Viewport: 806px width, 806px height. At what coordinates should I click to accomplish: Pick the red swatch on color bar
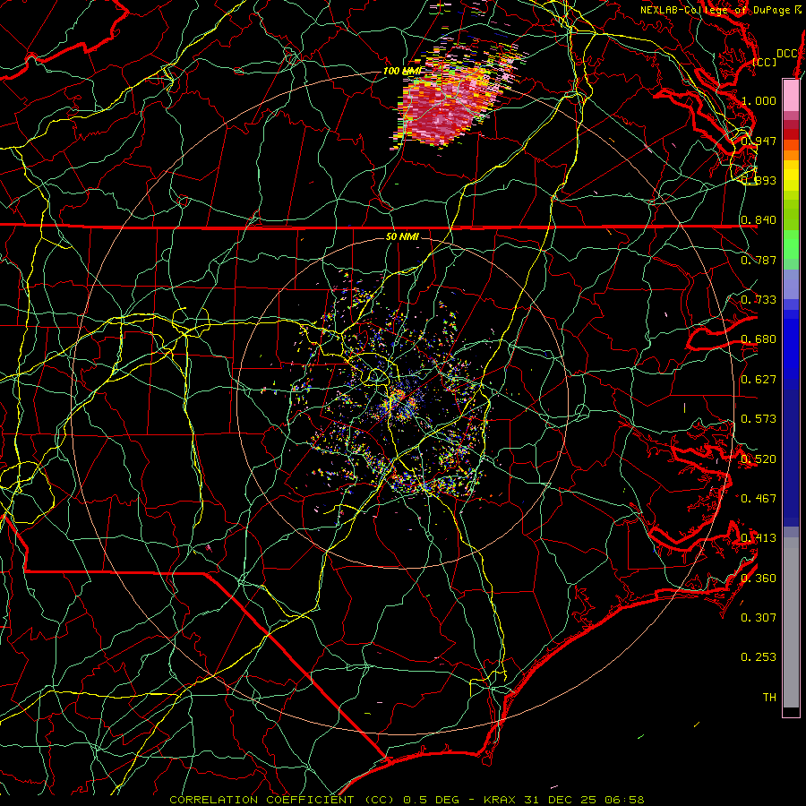(791, 134)
